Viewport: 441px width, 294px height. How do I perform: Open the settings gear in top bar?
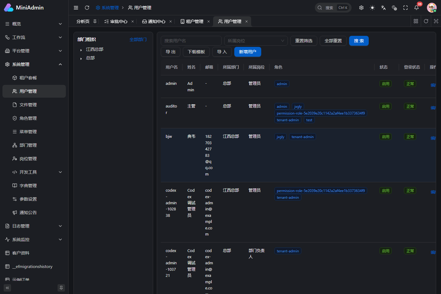[x=361, y=8]
